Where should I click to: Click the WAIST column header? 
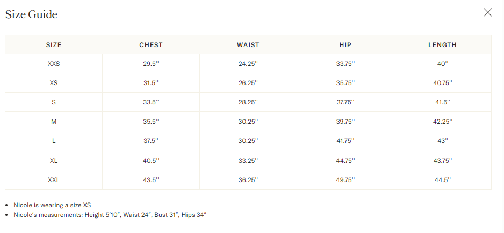(x=248, y=45)
